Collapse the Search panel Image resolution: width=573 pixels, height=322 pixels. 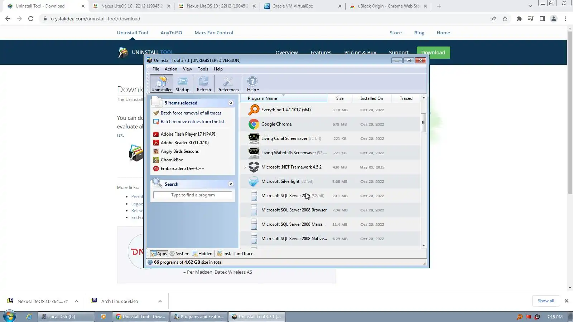click(x=231, y=184)
